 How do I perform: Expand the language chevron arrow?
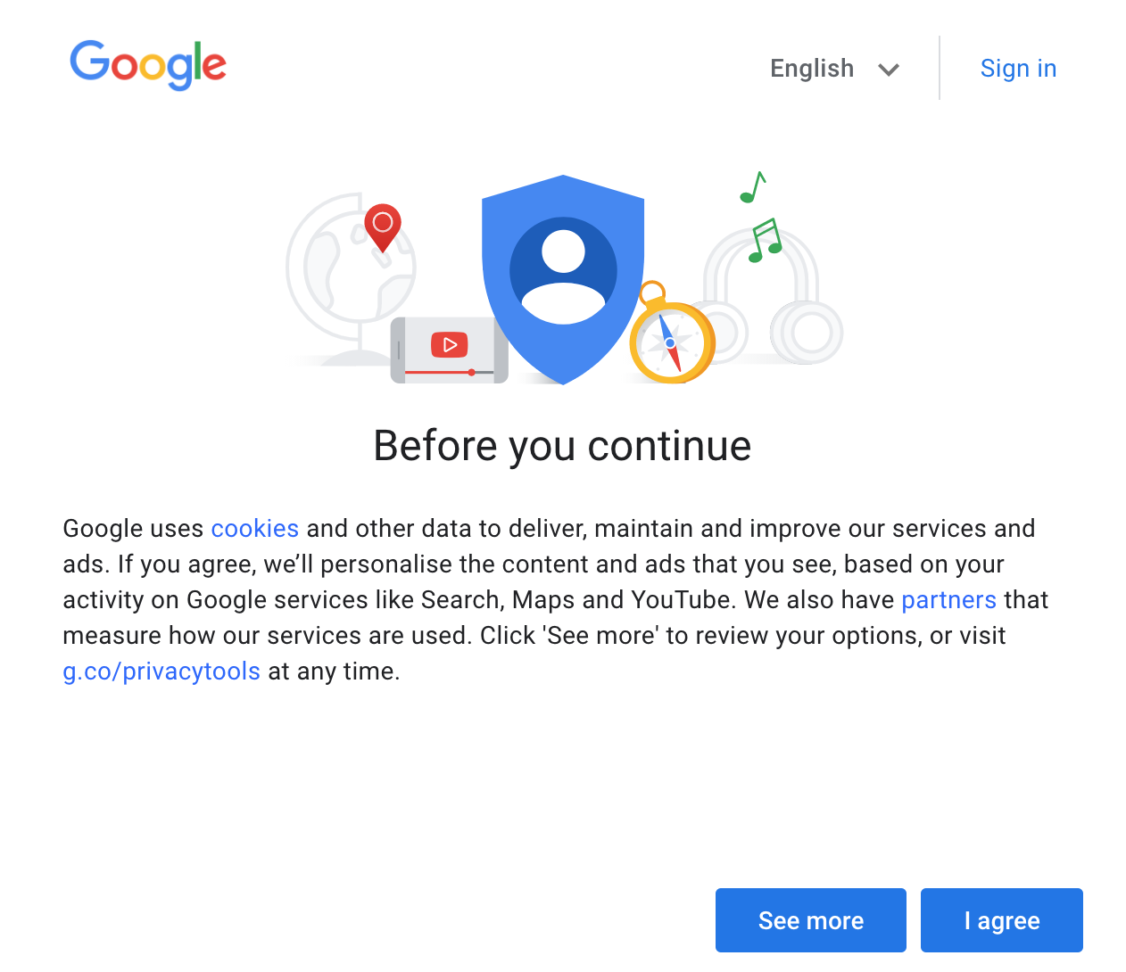point(888,70)
